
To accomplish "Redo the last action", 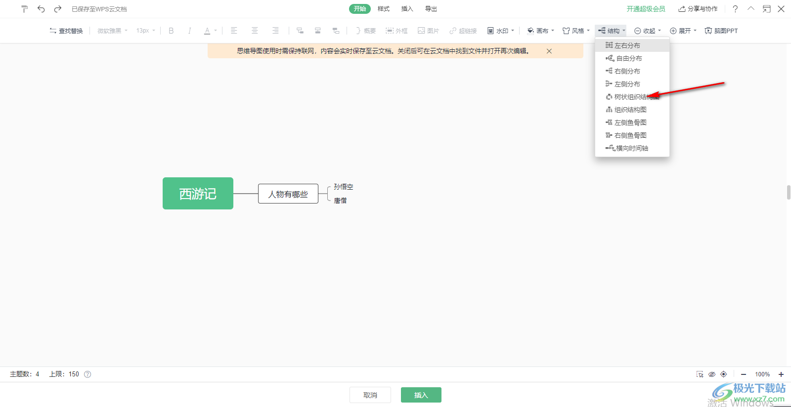I will coord(58,9).
